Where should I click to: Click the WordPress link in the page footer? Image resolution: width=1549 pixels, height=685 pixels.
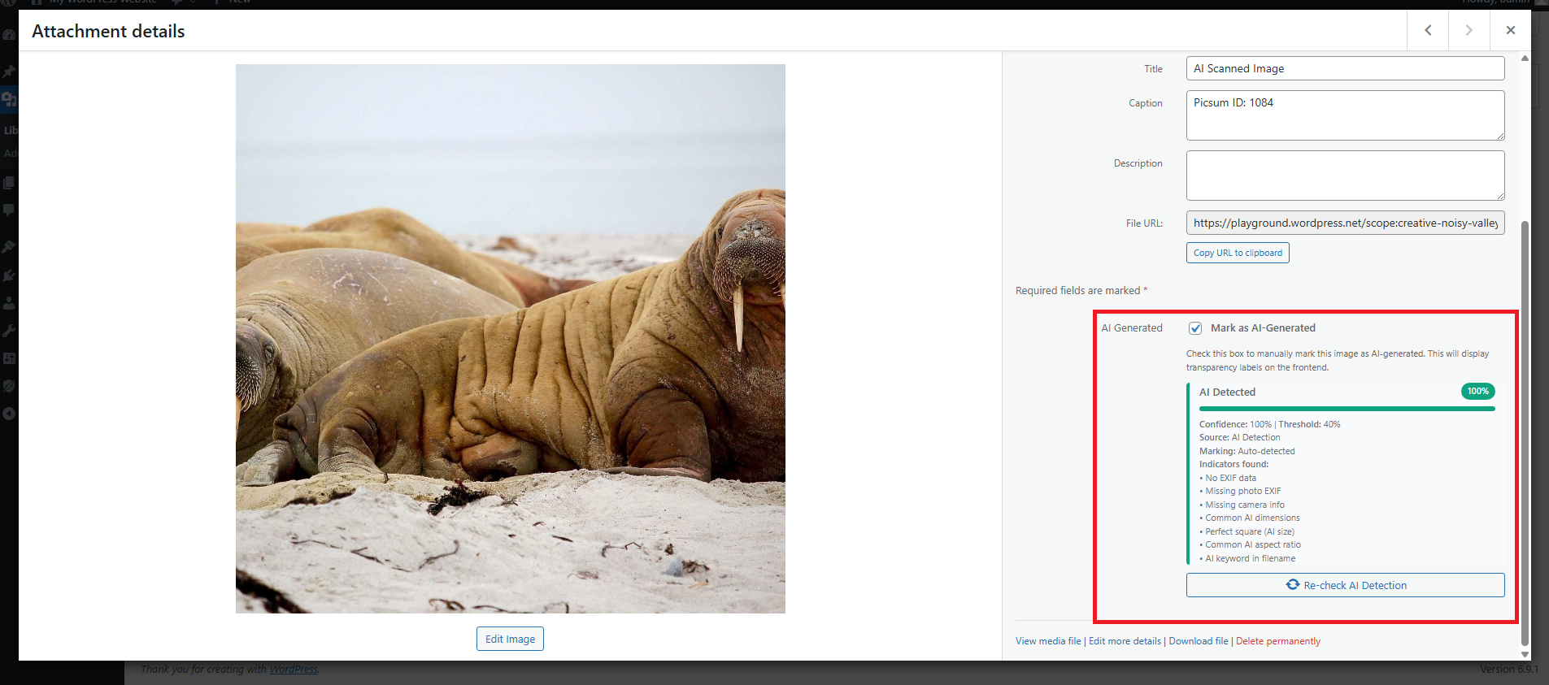point(294,670)
